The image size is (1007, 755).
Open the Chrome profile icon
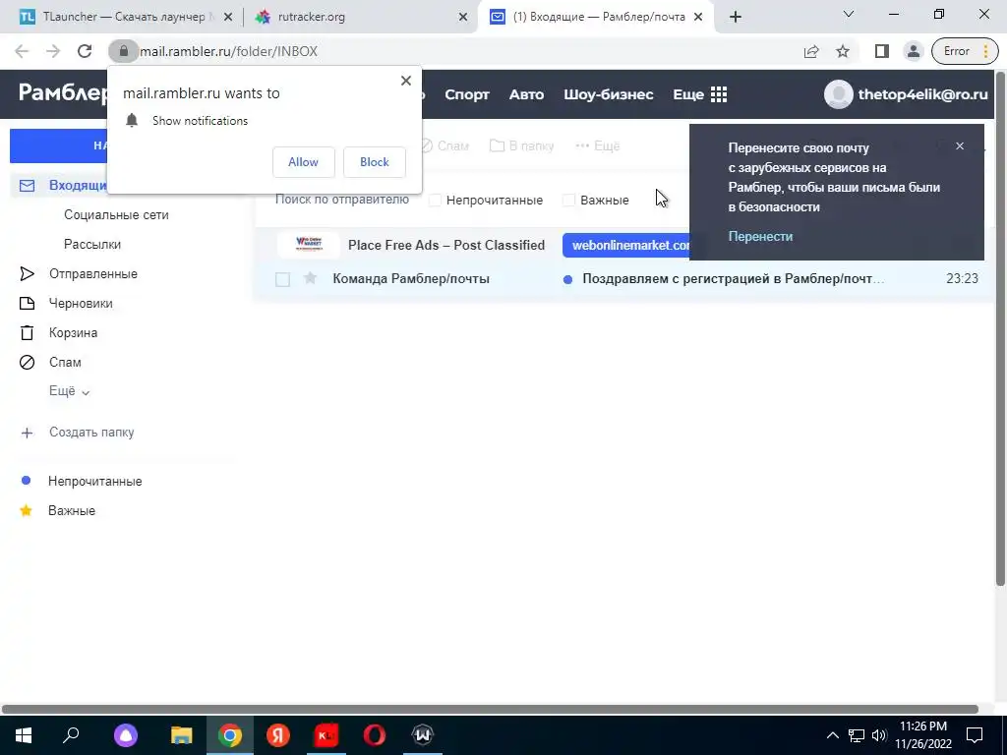point(913,51)
